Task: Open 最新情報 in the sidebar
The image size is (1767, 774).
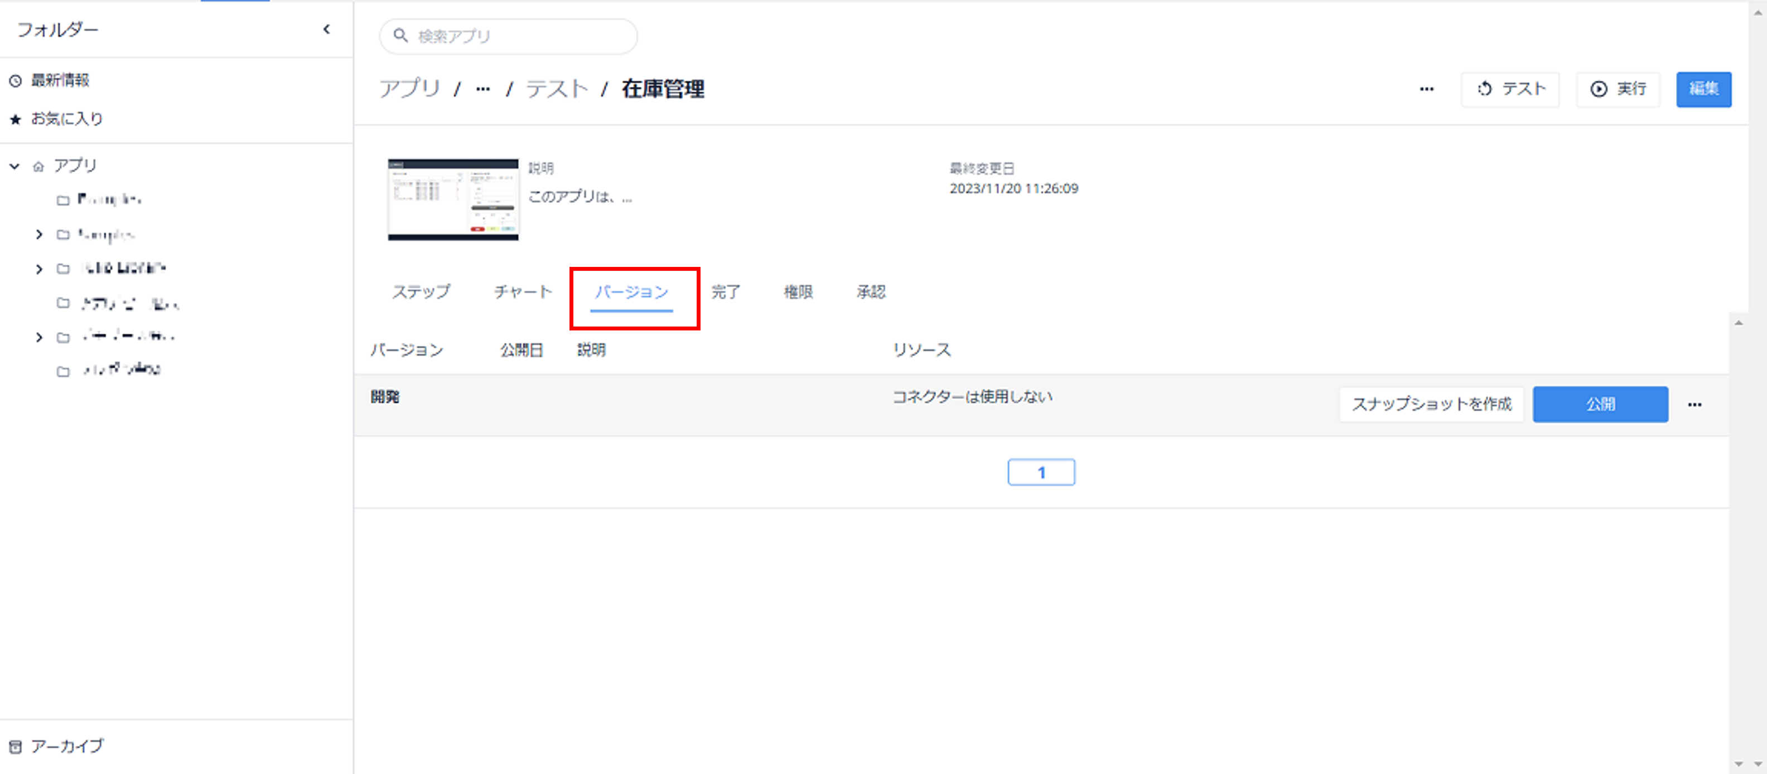Action: [60, 80]
